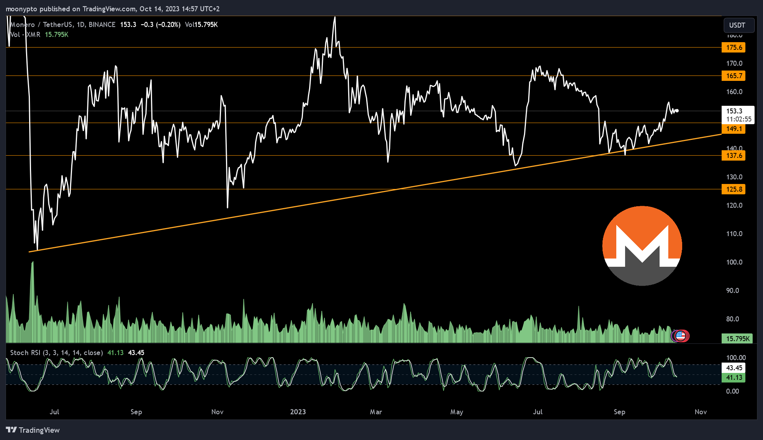The image size is (763, 440).
Task: Select the 125.8 price level label
Action: point(734,189)
